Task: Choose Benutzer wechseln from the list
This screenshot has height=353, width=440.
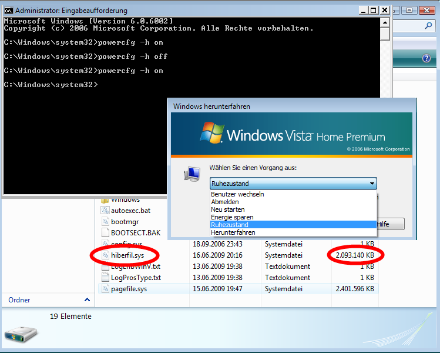Action: coord(293,194)
